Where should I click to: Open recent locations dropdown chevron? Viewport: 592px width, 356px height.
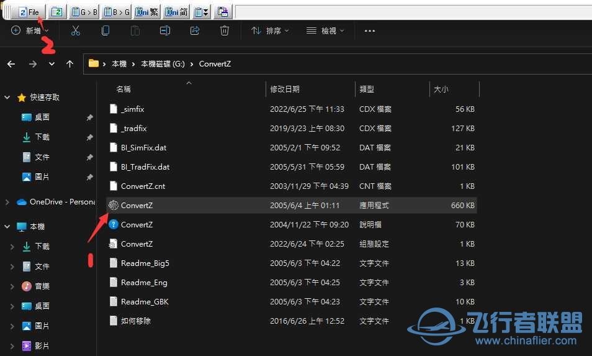[x=52, y=64]
